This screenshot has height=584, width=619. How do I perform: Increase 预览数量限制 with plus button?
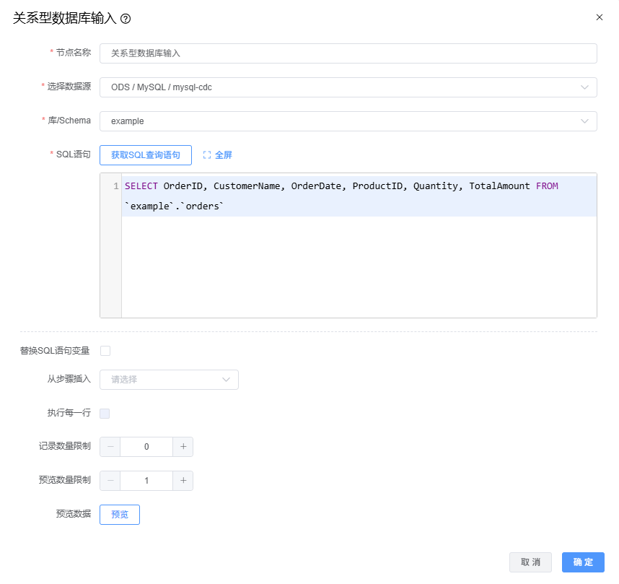tap(183, 481)
